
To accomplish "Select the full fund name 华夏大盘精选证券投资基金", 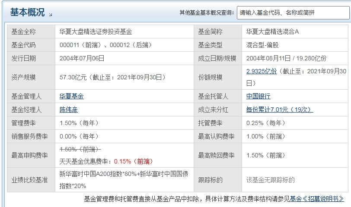I will [96, 32].
